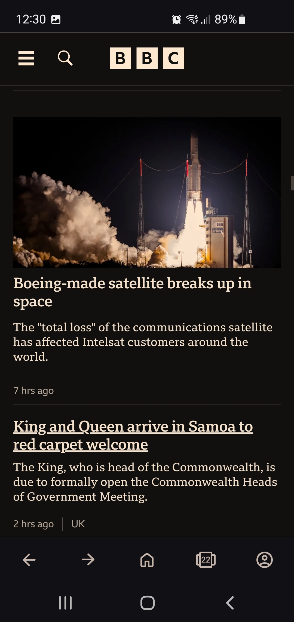The image size is (294, 622).
Task: Tap the Android recent apps button
Action: pyautogui.click(x=65, y=603)
